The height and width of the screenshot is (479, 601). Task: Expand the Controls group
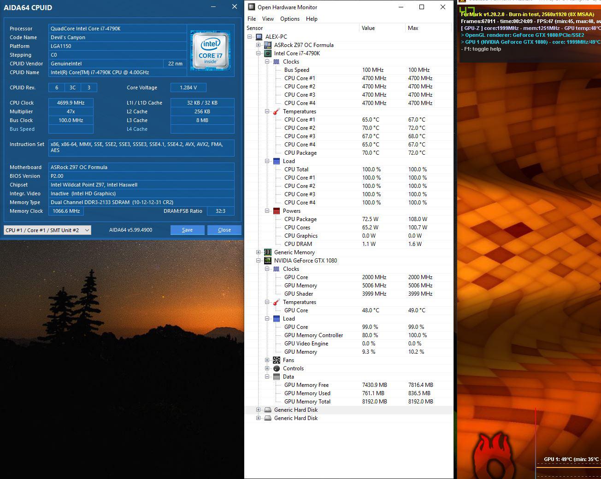pos(267,368)
